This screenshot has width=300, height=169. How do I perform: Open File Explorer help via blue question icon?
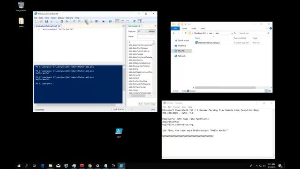tap(270, 28)
